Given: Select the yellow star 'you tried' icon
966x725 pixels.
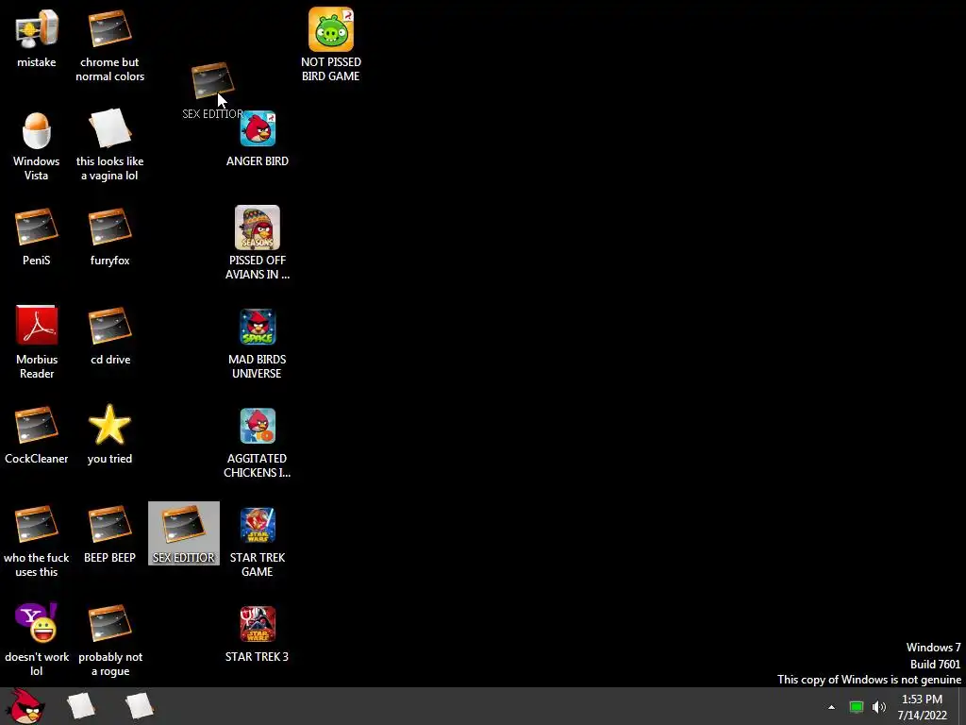Looking at the screenshot, I should point(109,425).
